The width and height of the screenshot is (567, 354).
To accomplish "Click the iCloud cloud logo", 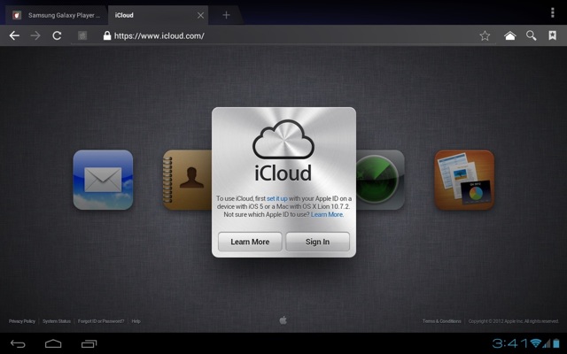I will [283, 140].
